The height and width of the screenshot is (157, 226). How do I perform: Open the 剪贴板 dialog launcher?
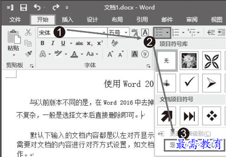point(32,66)
